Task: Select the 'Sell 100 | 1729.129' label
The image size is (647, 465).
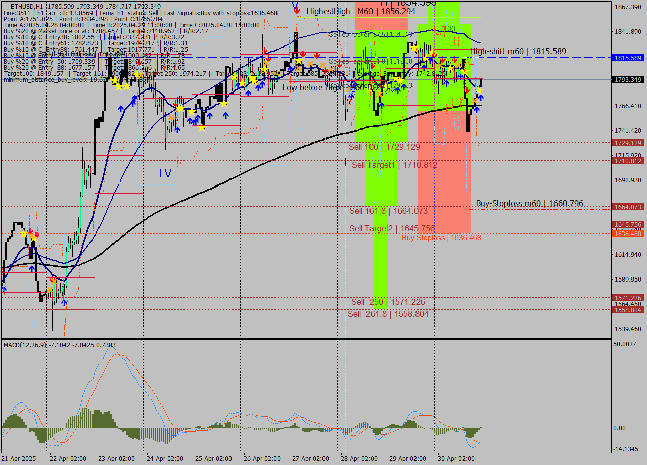Action: [384, 147]
